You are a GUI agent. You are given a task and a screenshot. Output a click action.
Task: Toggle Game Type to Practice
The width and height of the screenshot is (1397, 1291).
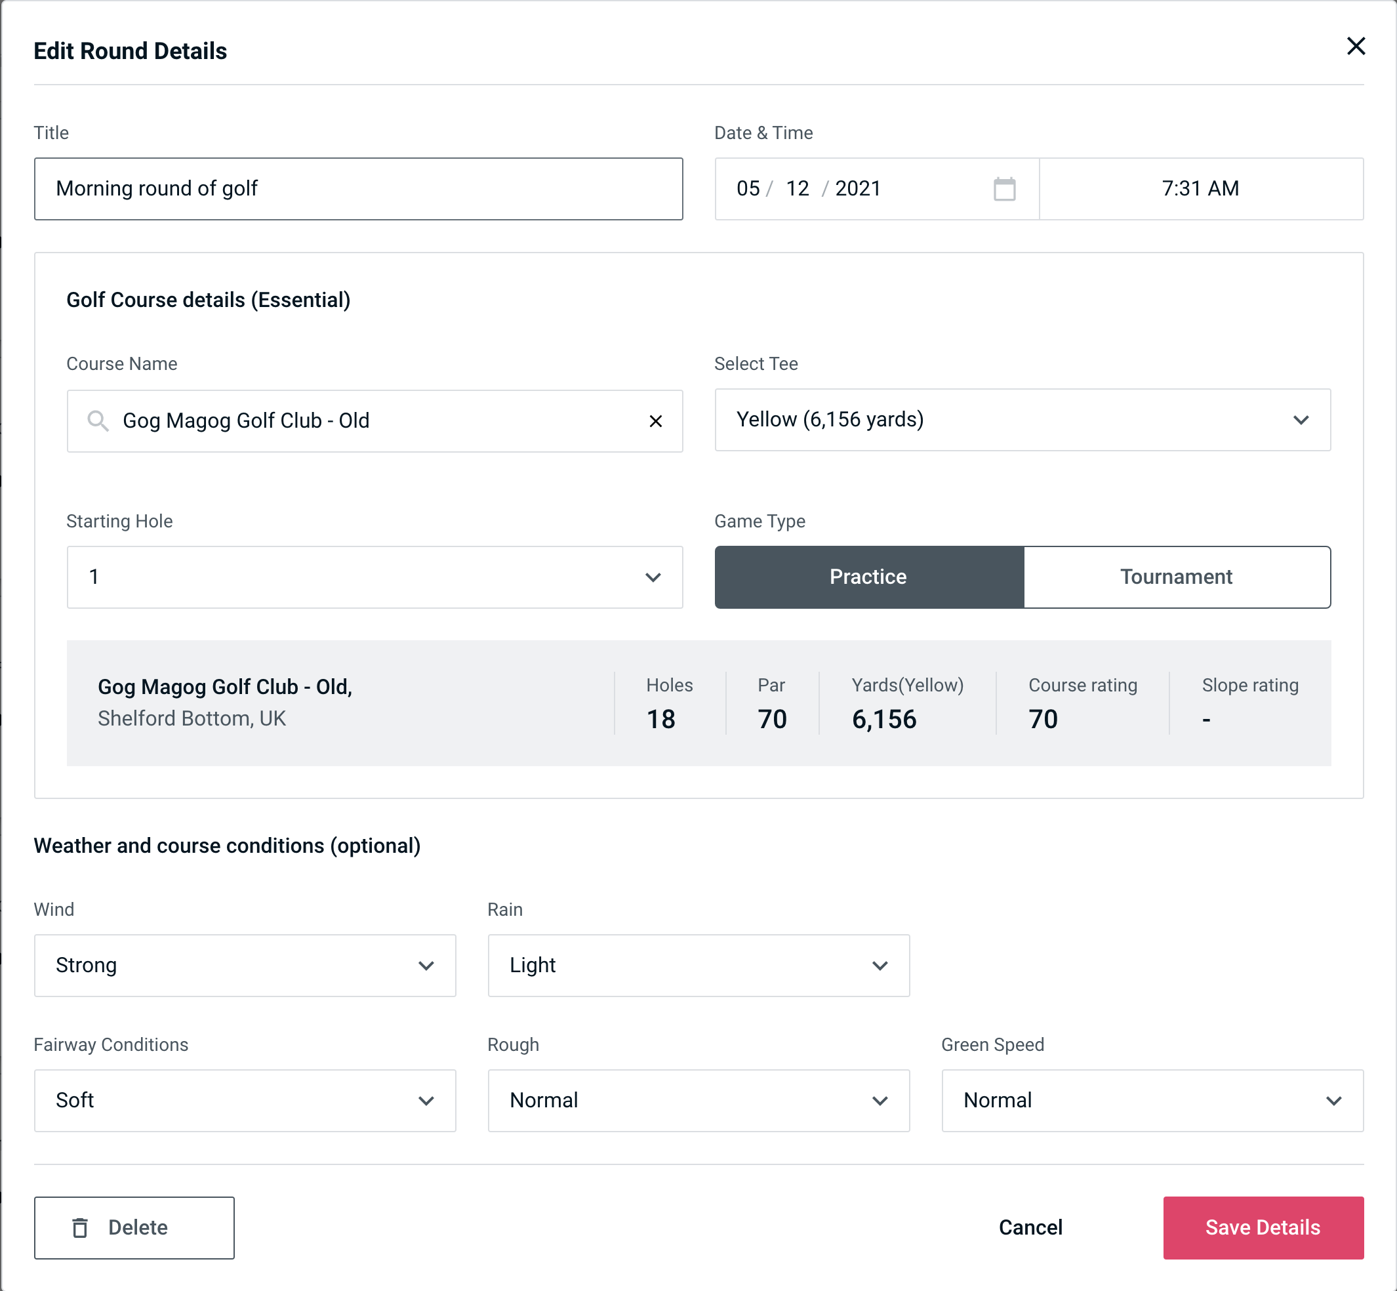(x=869, y=577)
